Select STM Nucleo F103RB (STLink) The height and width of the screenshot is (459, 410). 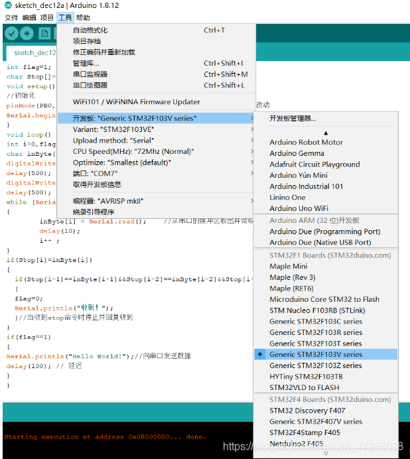[326, 310]
